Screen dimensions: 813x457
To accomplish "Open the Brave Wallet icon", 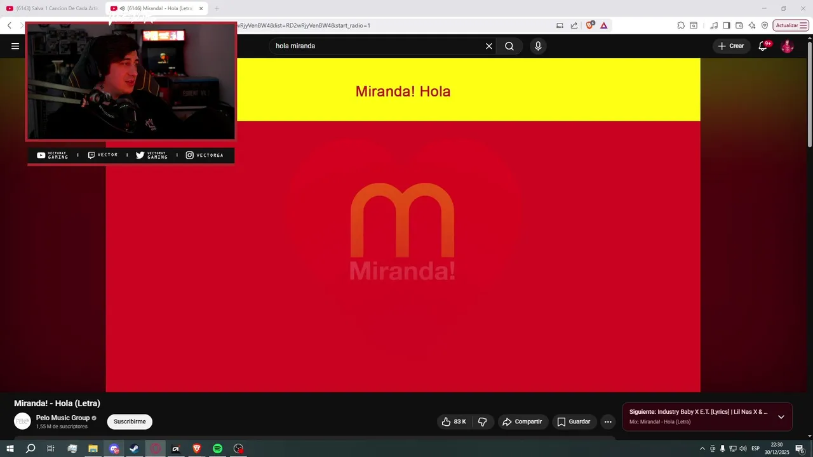I will pyautogui.click(x=739, y=25).
